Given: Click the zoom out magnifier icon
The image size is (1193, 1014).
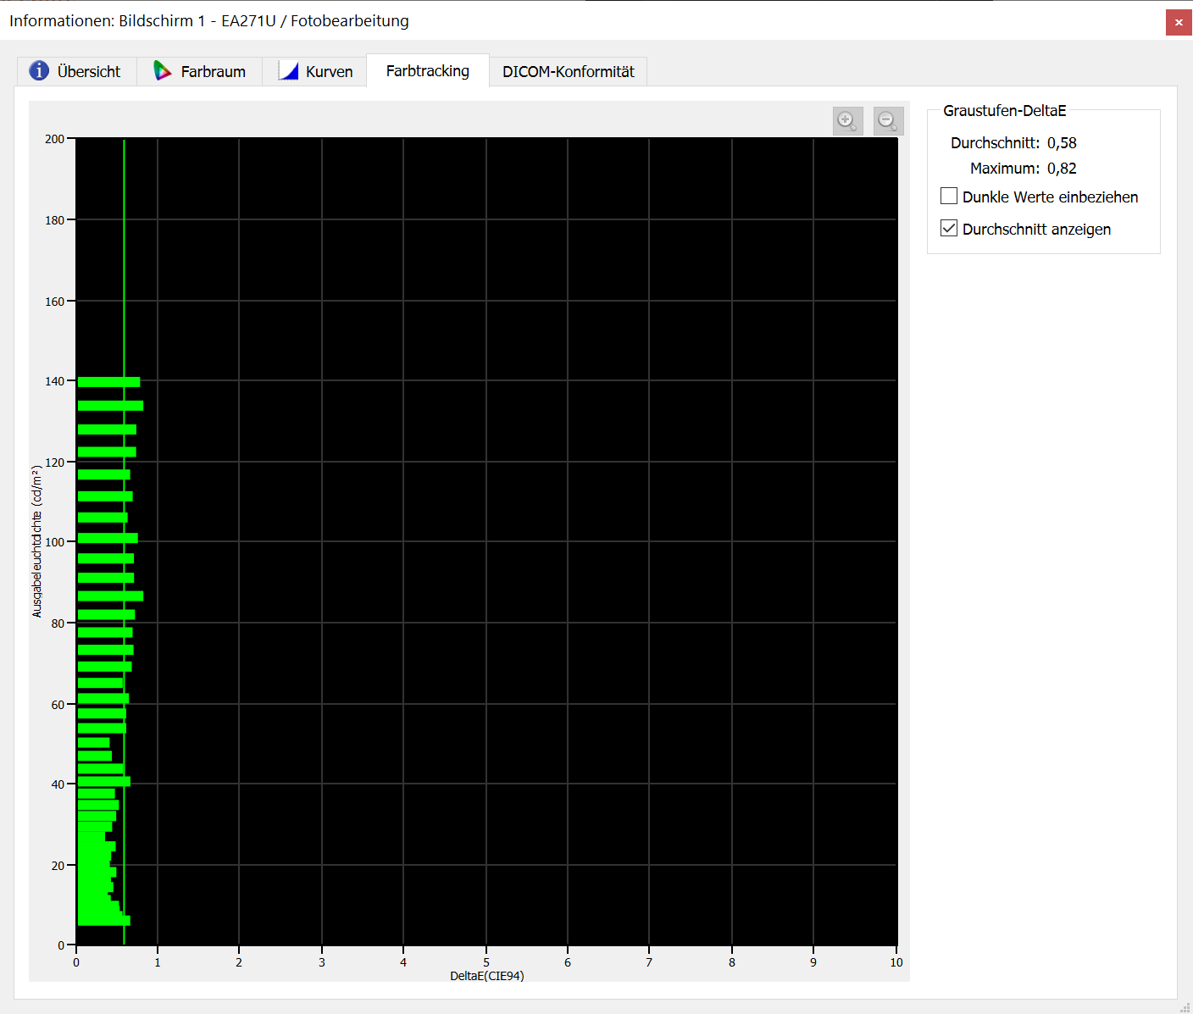Looking at the screenshot, I should [888, 121].
